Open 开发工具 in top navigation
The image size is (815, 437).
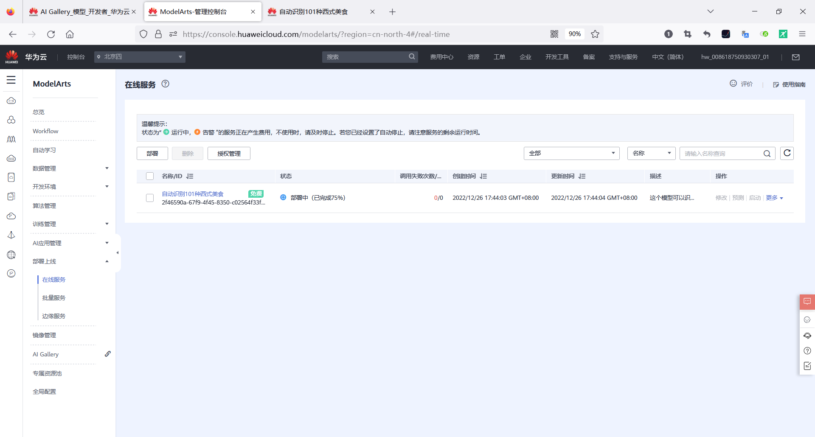557,57
